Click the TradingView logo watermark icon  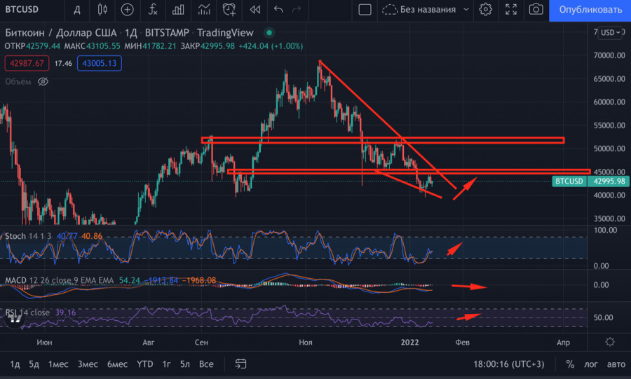point(15,319)
